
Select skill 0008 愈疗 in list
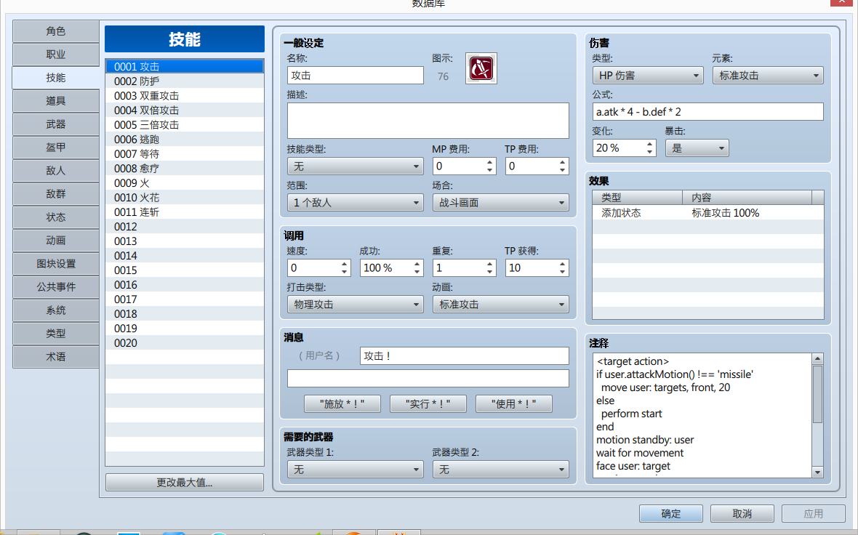[x=185, y=169]
